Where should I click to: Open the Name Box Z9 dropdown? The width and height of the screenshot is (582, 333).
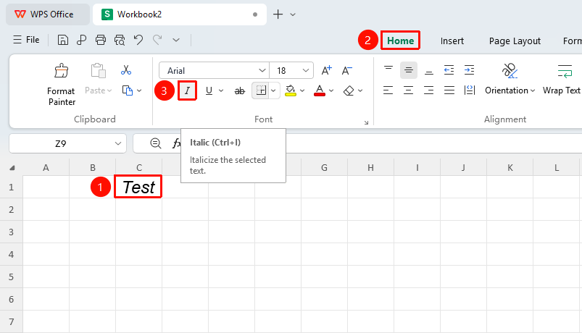click(x=118, y=143)
